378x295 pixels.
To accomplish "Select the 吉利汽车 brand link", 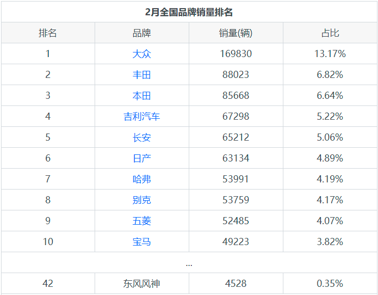I will (141, 117).
